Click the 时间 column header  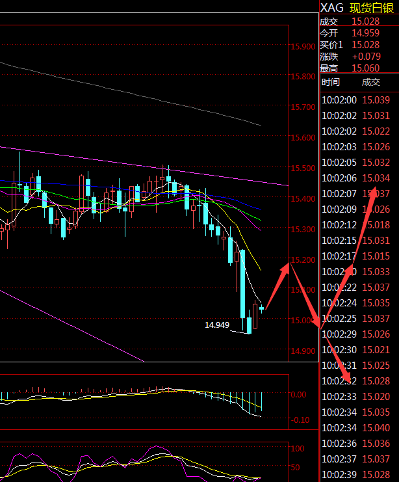[331, 82]
